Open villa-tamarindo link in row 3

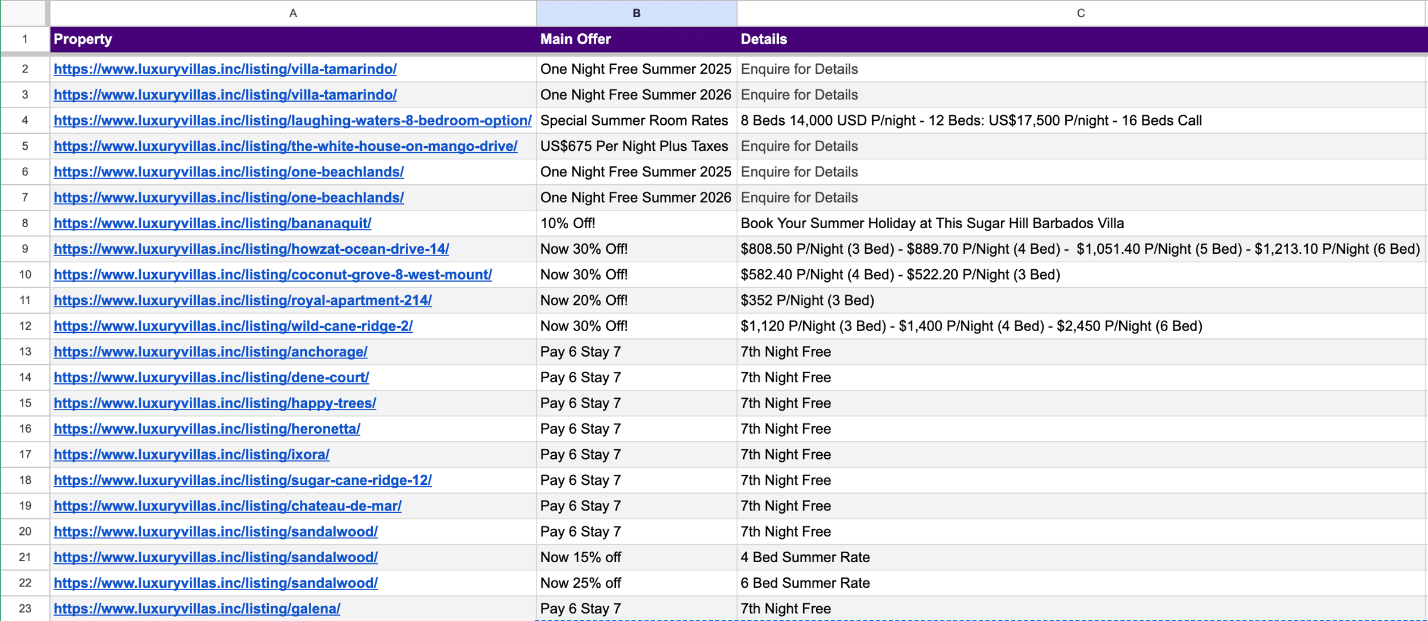coord(225,94)
